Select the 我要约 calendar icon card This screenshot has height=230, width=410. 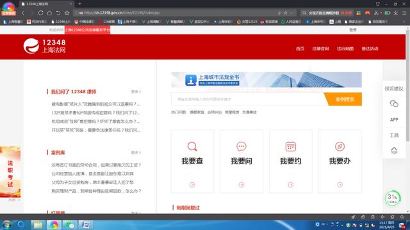click(x=290, y=162)
